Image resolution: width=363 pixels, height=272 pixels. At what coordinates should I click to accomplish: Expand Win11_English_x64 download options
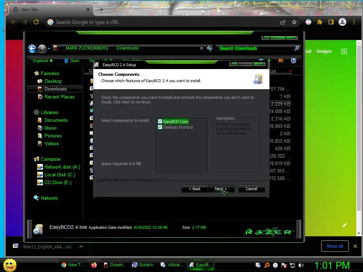[81, 246]
